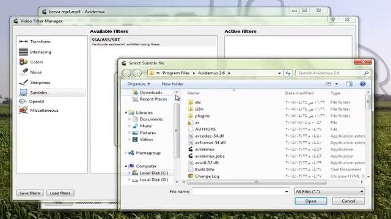
Task: Click the file list horizontal scrollbar
Action: [x=257, y=182]
